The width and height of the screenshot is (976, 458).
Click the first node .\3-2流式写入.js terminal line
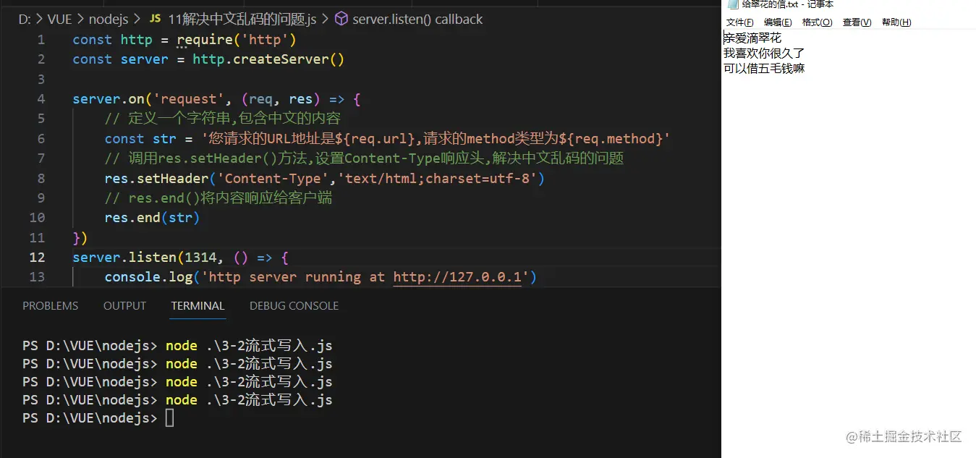click(x=249, y=346)
